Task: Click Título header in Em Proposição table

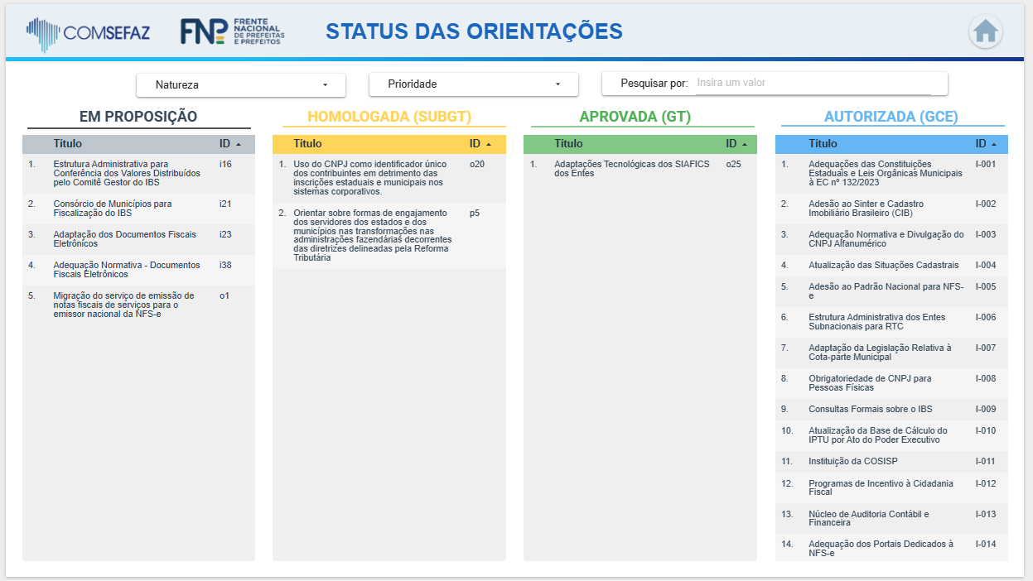Action: click(68, 144)
